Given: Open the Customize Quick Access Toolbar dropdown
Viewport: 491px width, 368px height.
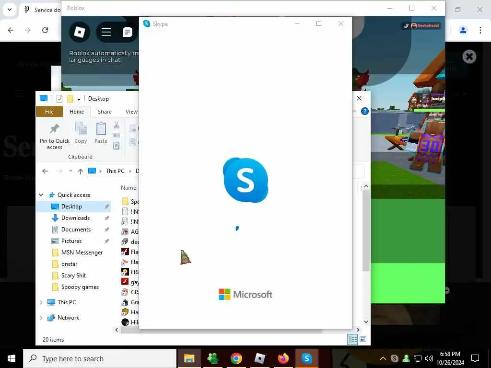Looking at the screenshot, I should (79, 99).
